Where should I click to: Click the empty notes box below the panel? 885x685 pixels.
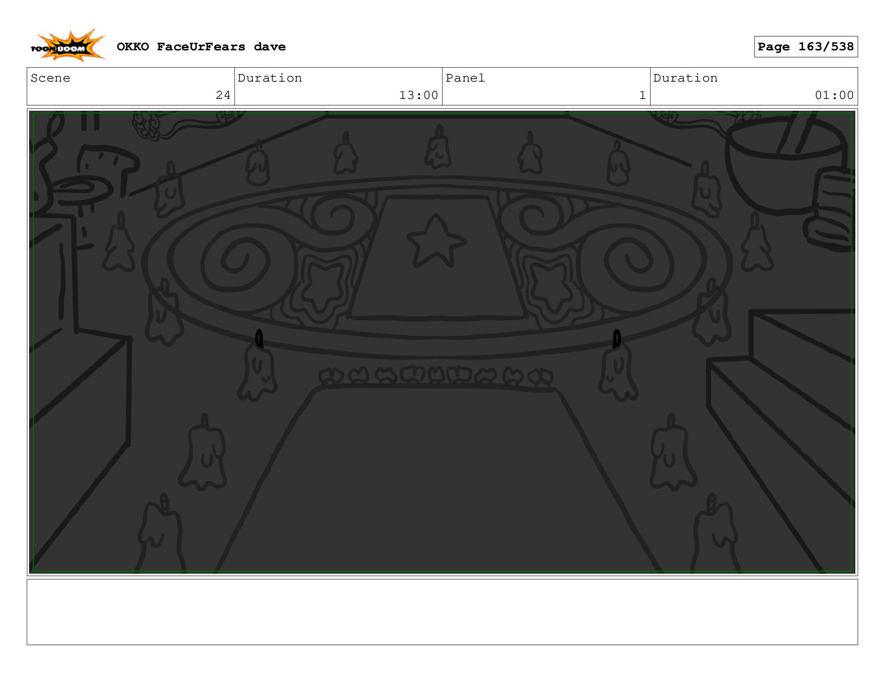[442, 612]
